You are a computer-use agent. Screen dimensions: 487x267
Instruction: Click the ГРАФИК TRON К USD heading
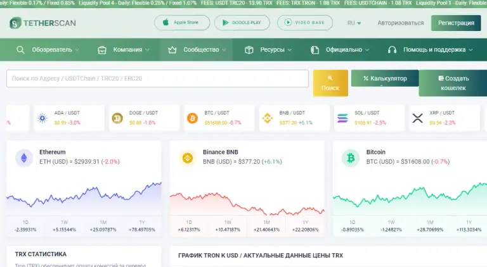coord(261,256)
